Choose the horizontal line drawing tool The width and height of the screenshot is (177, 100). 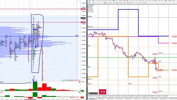click(99, 3)
